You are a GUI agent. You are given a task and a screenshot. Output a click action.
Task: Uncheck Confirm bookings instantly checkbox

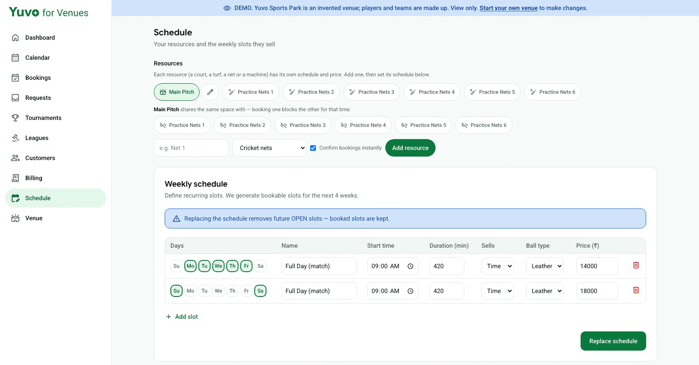pyautogui.click(x=313, y=148)
